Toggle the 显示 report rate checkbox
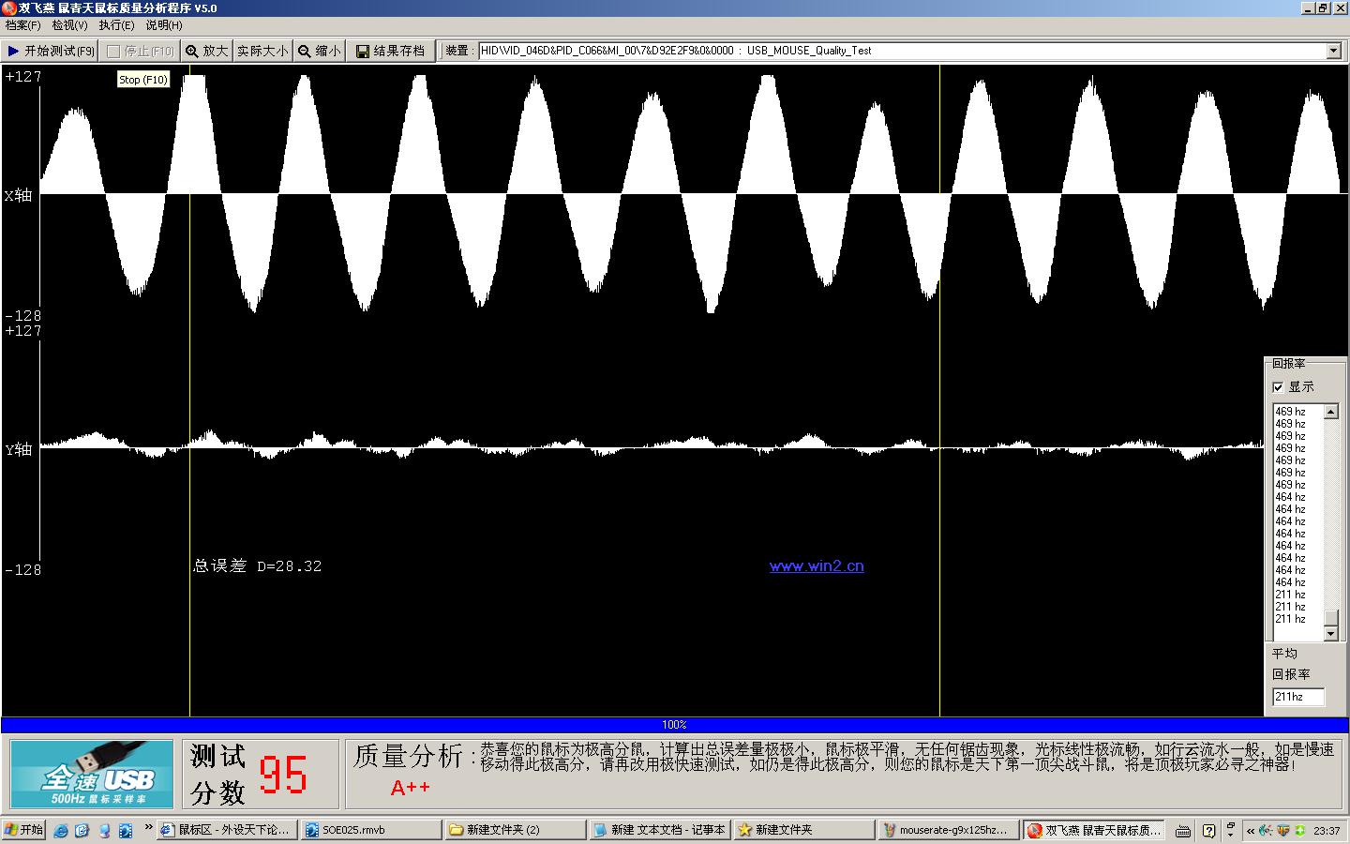 pyautogui.click(x=1278, y=387)
